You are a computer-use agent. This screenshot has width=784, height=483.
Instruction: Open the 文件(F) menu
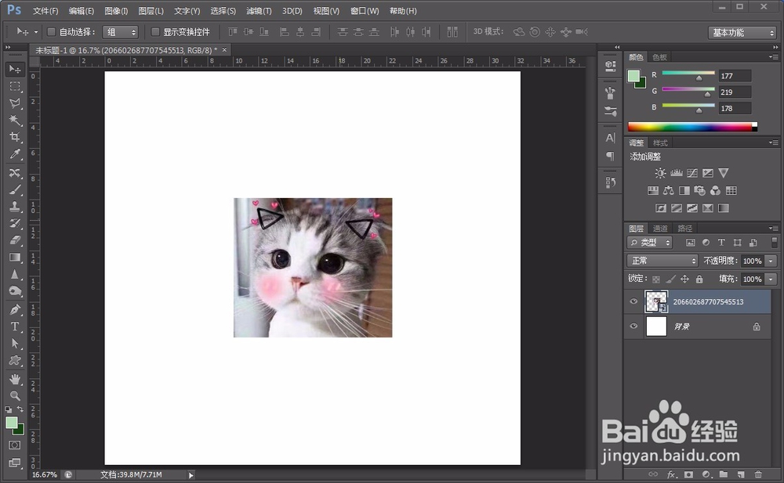pyautogui.click(x=45, y=10)
